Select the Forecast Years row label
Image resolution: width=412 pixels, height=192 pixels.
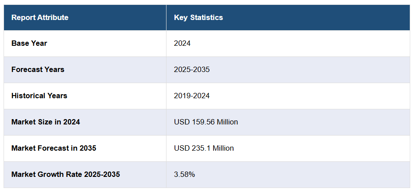[38, 69]
